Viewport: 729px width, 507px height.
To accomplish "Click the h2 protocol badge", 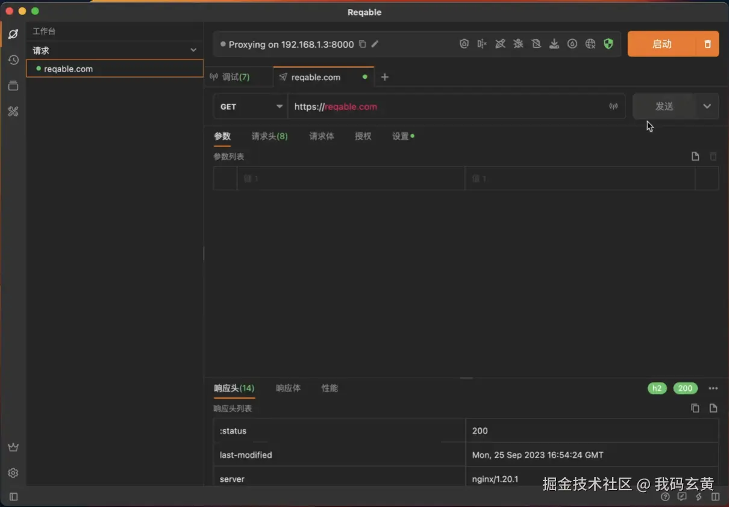I will [x=657, y=388].
